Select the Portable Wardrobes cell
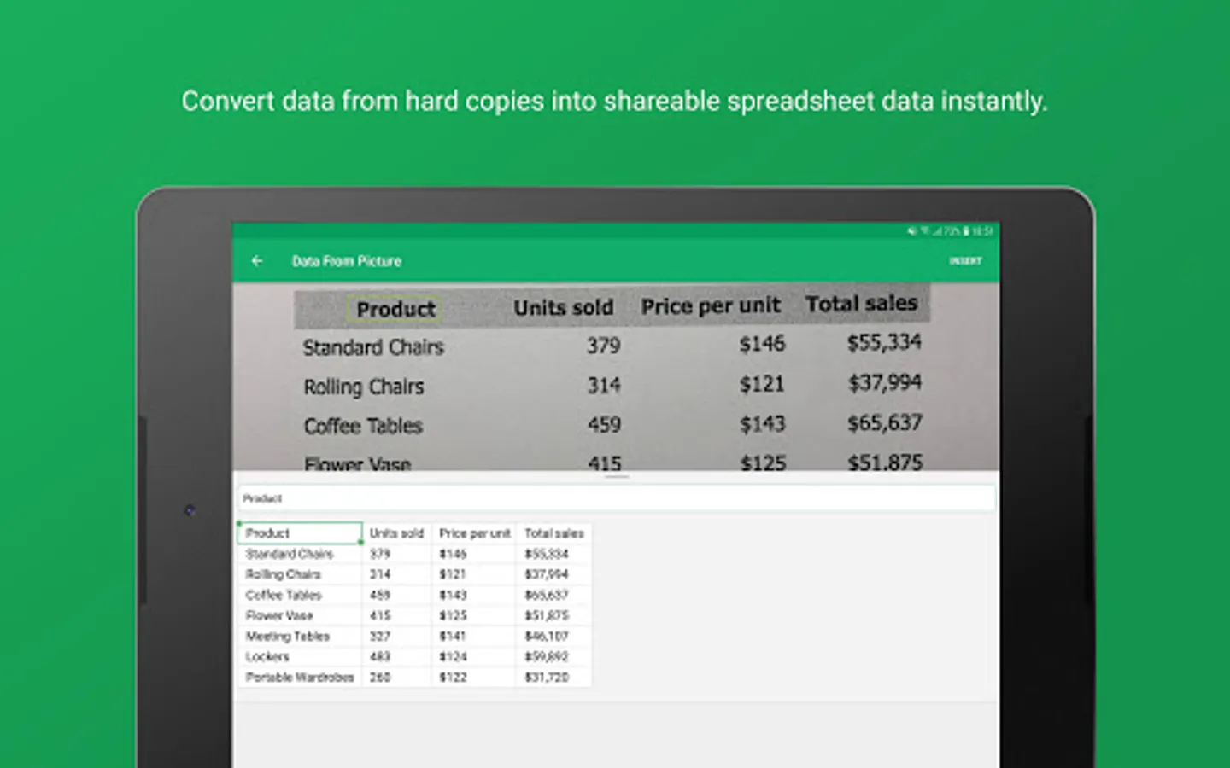 [300, 677]
